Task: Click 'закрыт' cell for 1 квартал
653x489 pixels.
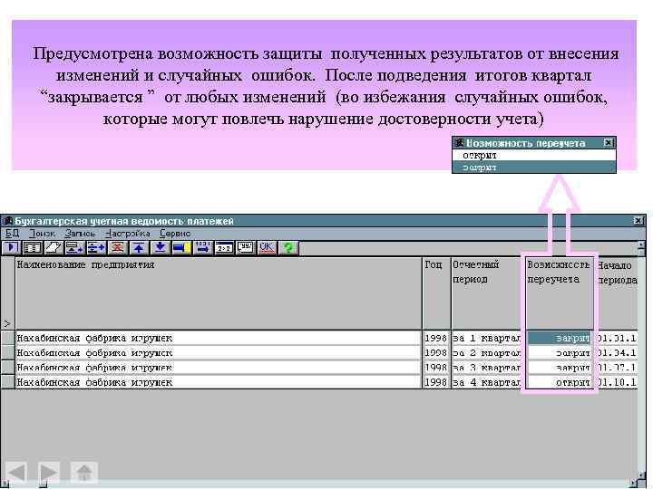Action: pos(560,338)
